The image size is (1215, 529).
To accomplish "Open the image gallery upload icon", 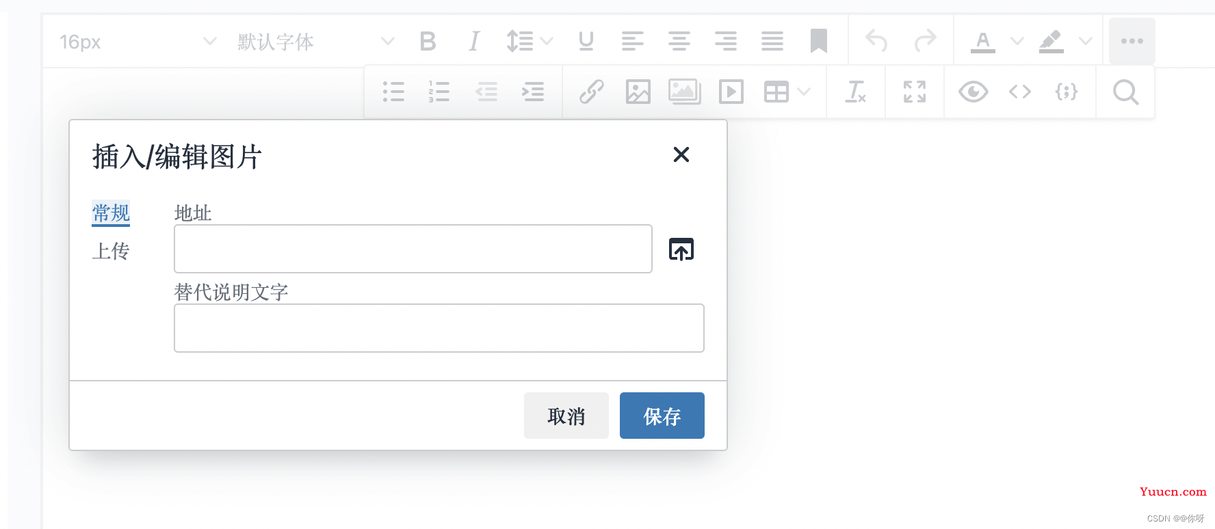I will click(685, 92).
